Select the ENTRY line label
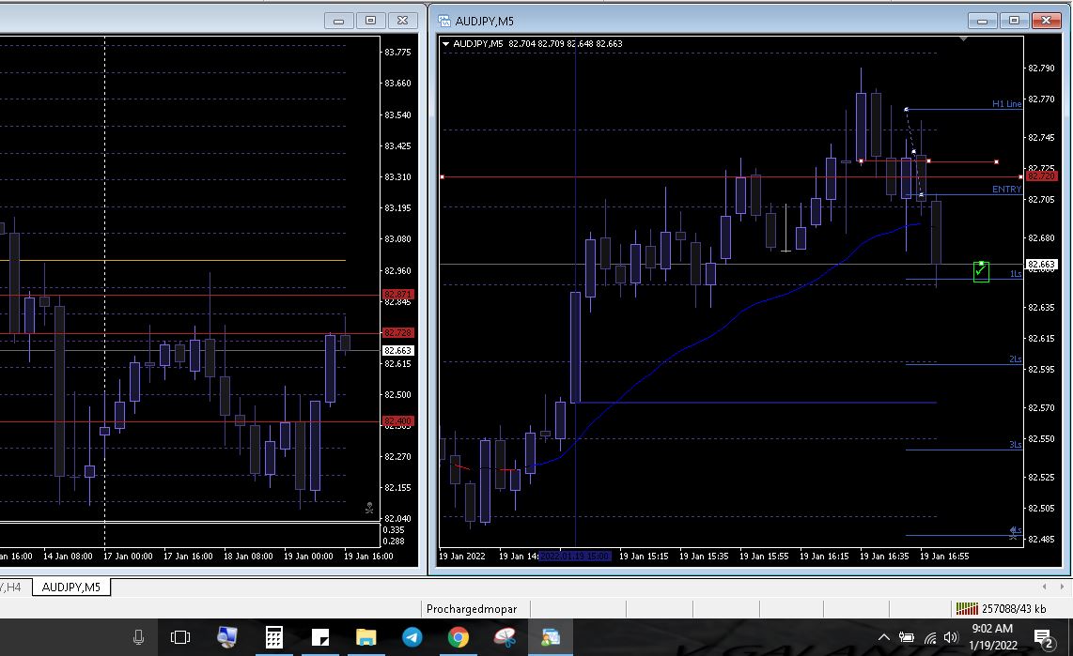The height and width of the screenshot is (656, 1073). pos(1005,190)
